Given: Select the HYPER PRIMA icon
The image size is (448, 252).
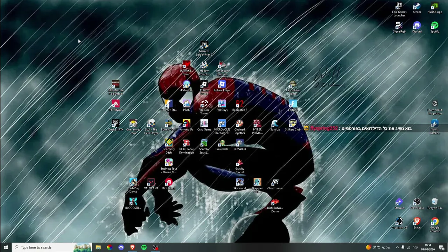Looking at the screenshot, I should click(257, 127).
